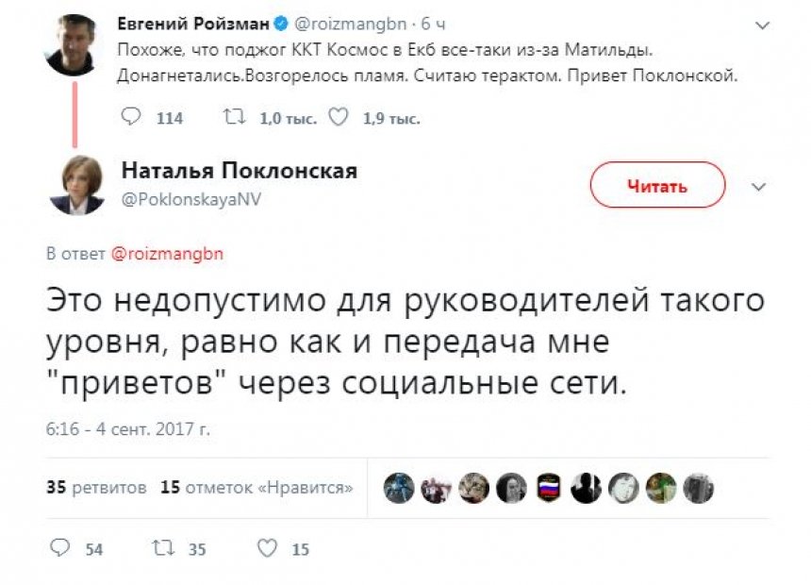
Task: Reply to Roizman's tweet via speech bubble
Action: click(132, 118)
